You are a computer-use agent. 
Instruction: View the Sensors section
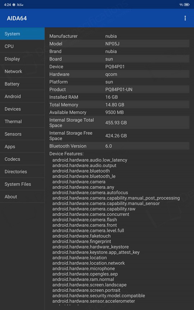click(22, 134)
